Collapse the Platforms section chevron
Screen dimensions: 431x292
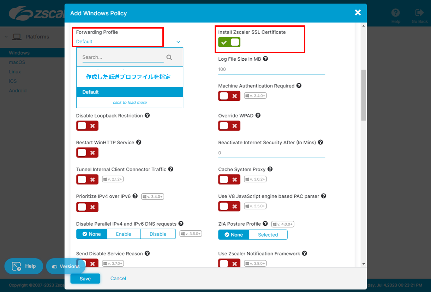coord(6,37)
